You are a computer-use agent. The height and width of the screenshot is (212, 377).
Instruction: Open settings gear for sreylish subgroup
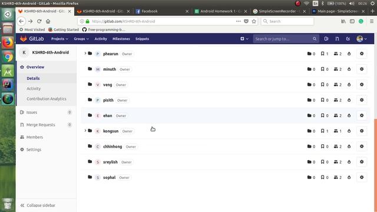[362, 162]
